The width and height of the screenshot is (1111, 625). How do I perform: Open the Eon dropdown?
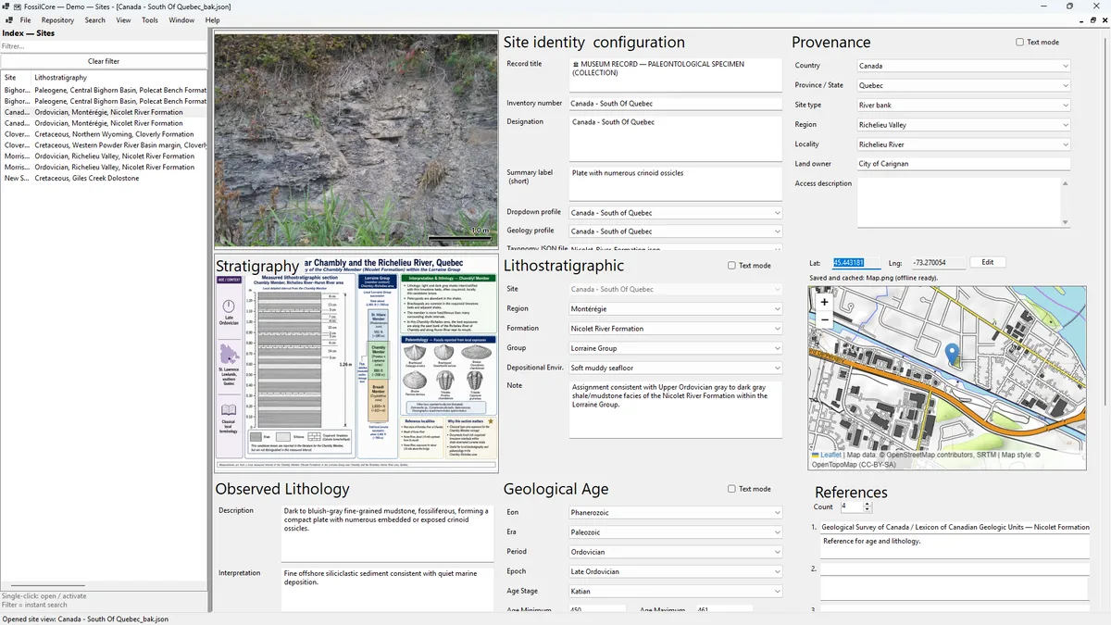[676, 512]
